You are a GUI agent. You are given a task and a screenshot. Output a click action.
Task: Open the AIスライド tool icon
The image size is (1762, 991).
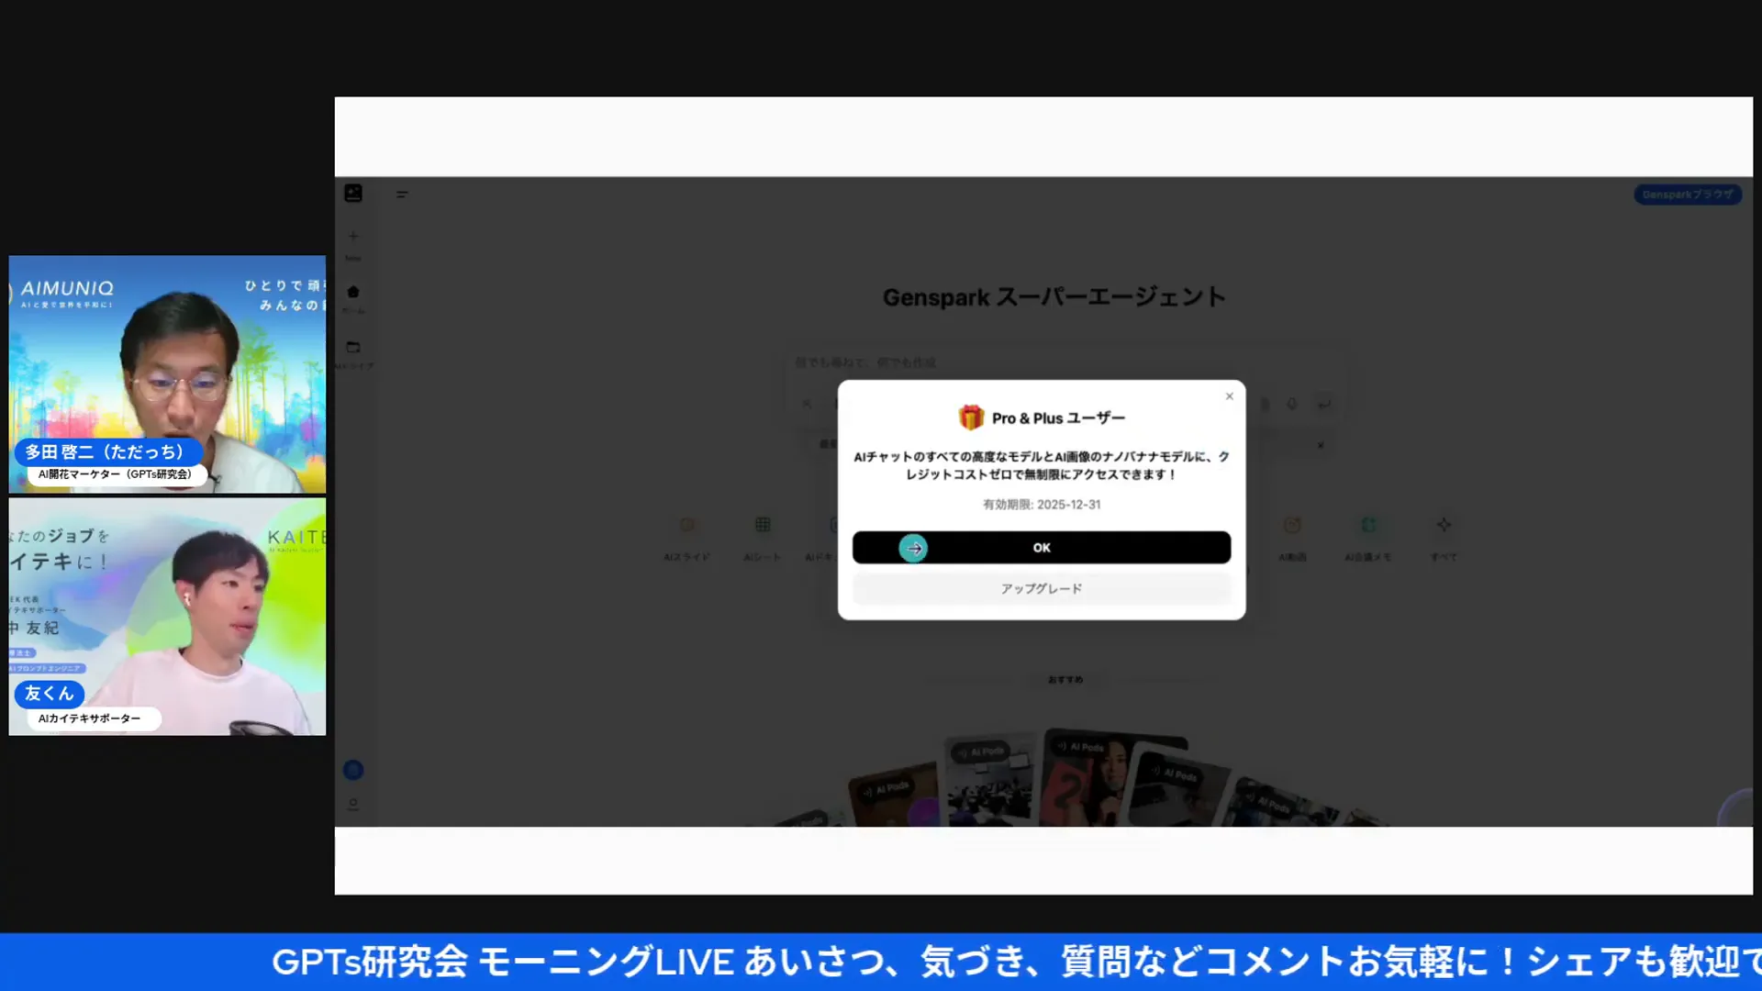687,526
